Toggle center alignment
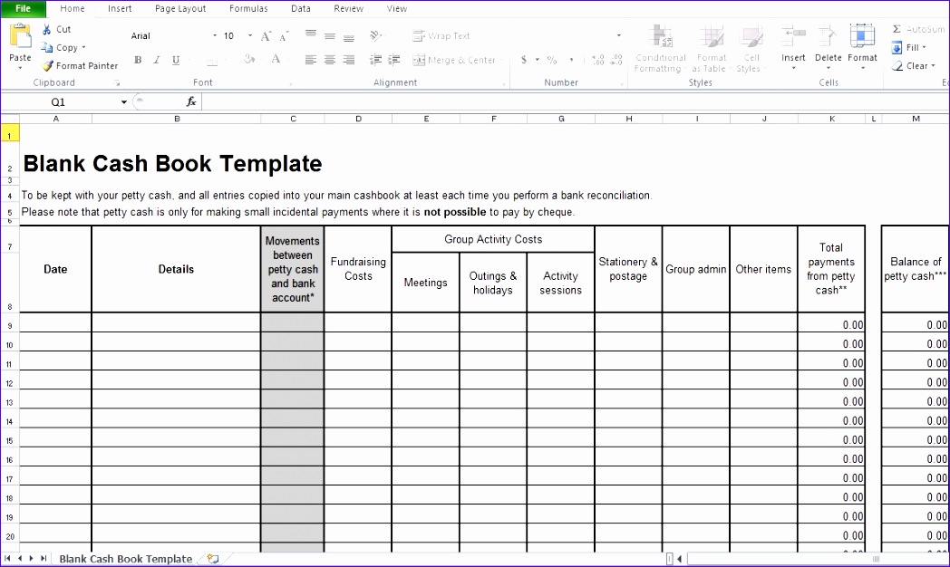 pyautogui.click(x=329, y=60)
